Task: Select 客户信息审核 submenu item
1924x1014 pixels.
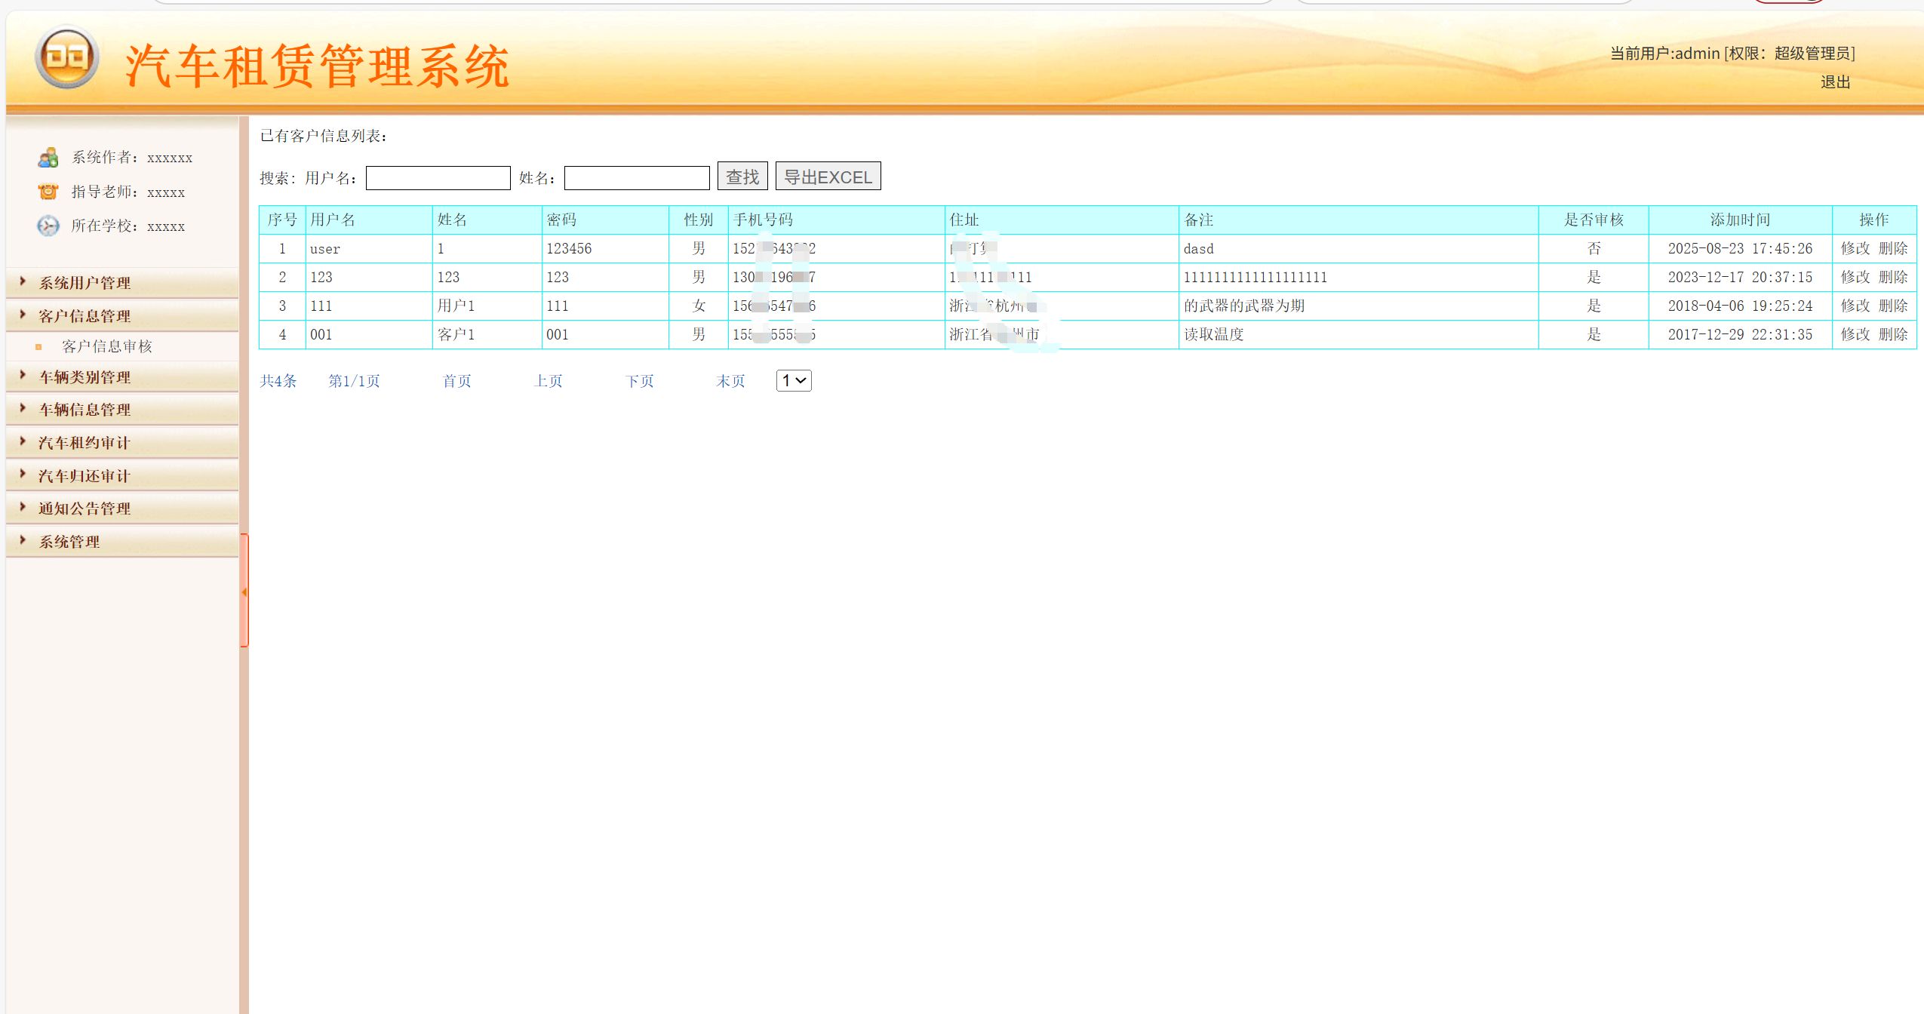Action: [x=107, y=346]
